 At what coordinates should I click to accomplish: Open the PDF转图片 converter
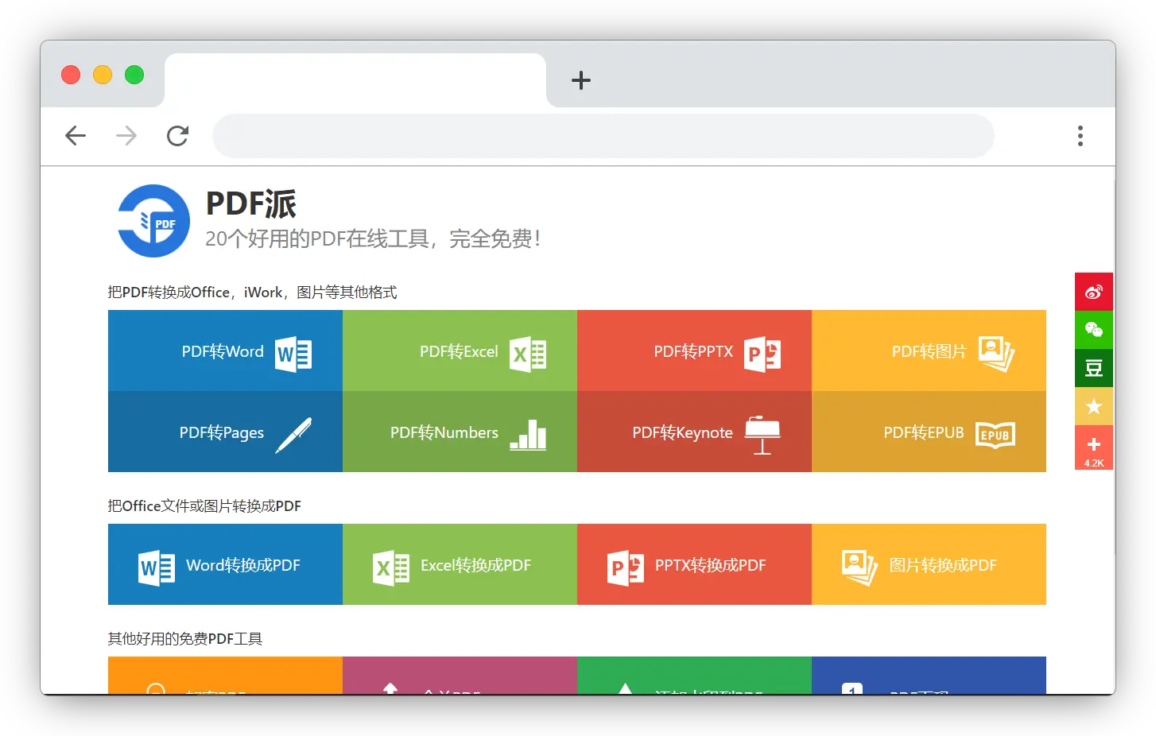929,351
